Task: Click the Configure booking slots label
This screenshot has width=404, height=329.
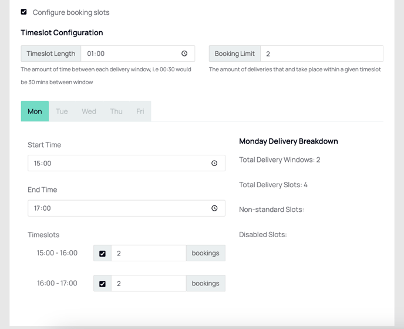Action: 71,12
